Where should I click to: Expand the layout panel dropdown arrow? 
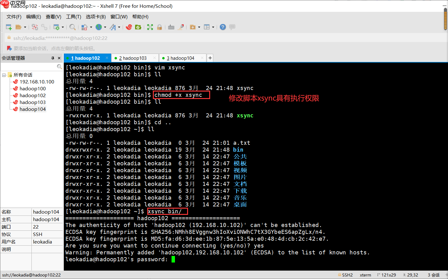(x=213, y=27)
